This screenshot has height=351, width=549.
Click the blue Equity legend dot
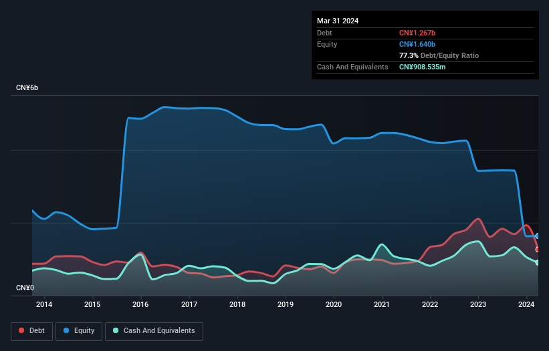coord(66,330)
